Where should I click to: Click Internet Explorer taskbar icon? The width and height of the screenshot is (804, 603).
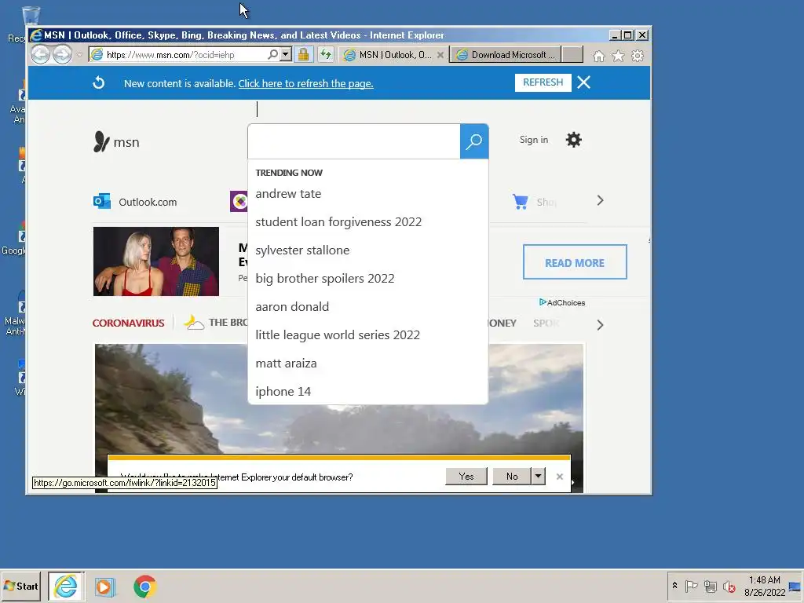point(66,586)
